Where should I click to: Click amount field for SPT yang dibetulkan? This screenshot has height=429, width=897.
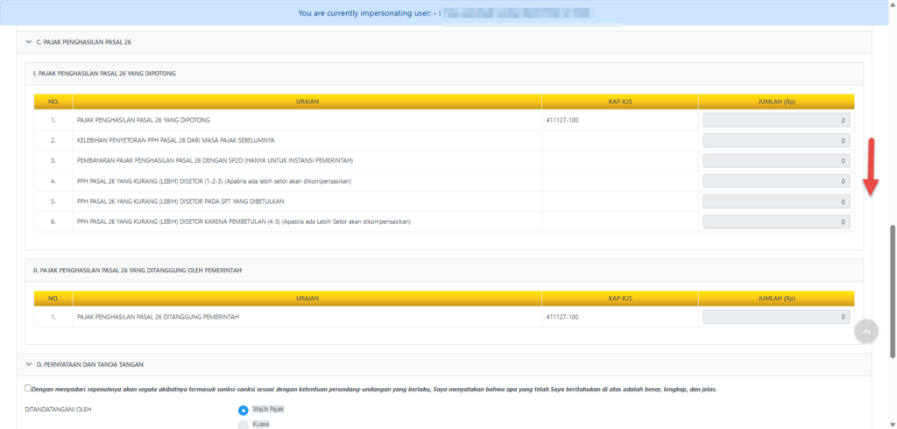(776, 201)
